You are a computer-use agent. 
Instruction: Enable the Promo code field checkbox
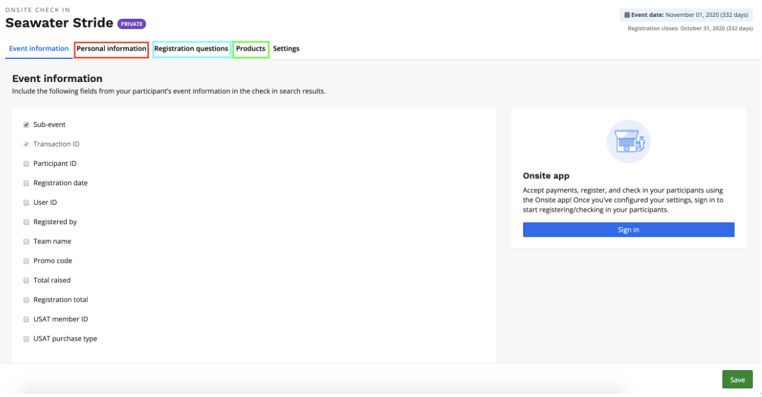26,261
